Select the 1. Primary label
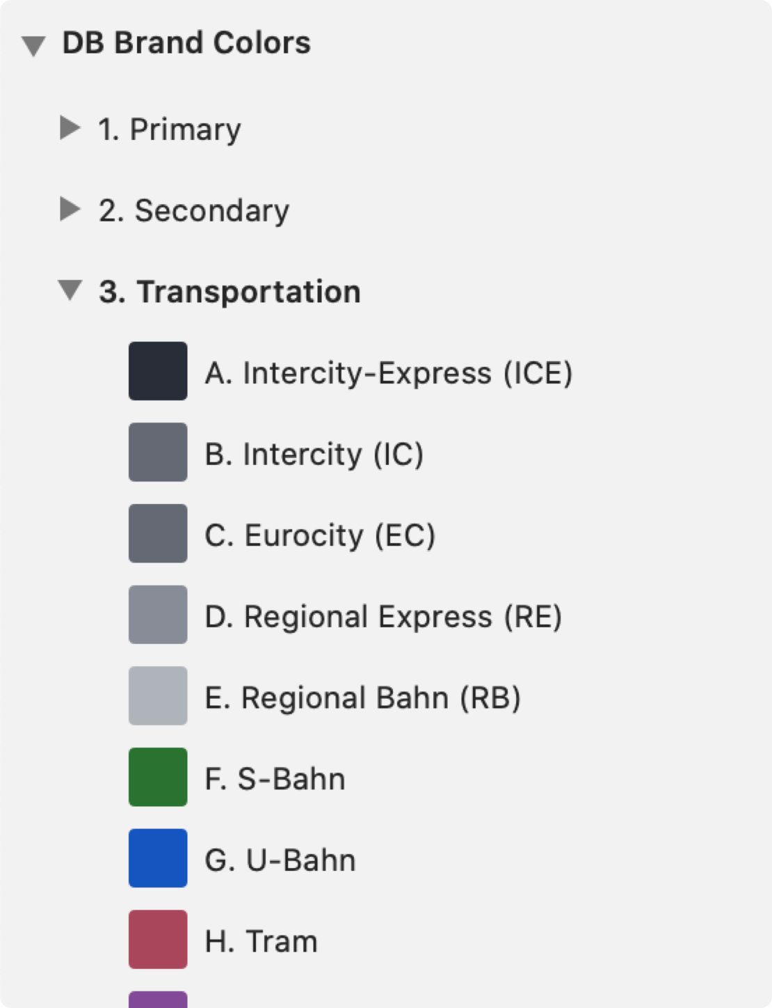This screenshot has height=1008, width=772. pos(170,129)
